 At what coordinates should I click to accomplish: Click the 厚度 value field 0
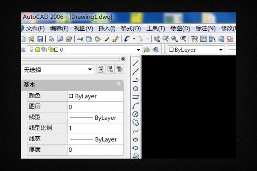96,150
